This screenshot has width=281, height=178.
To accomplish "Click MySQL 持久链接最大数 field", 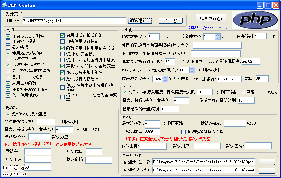I will [46, 122].
